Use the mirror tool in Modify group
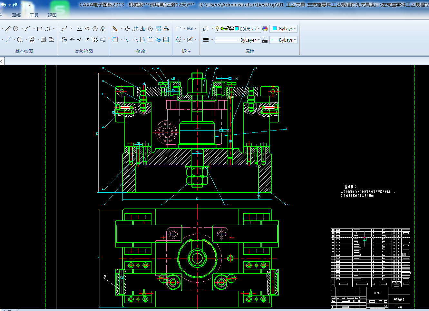Viewport: 429px width, 311px height. pyautogui.click(x=143, y=29)
